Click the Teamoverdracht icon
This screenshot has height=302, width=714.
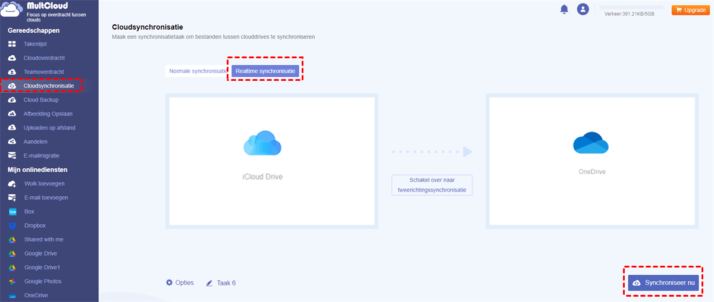[x=12, y=72]
